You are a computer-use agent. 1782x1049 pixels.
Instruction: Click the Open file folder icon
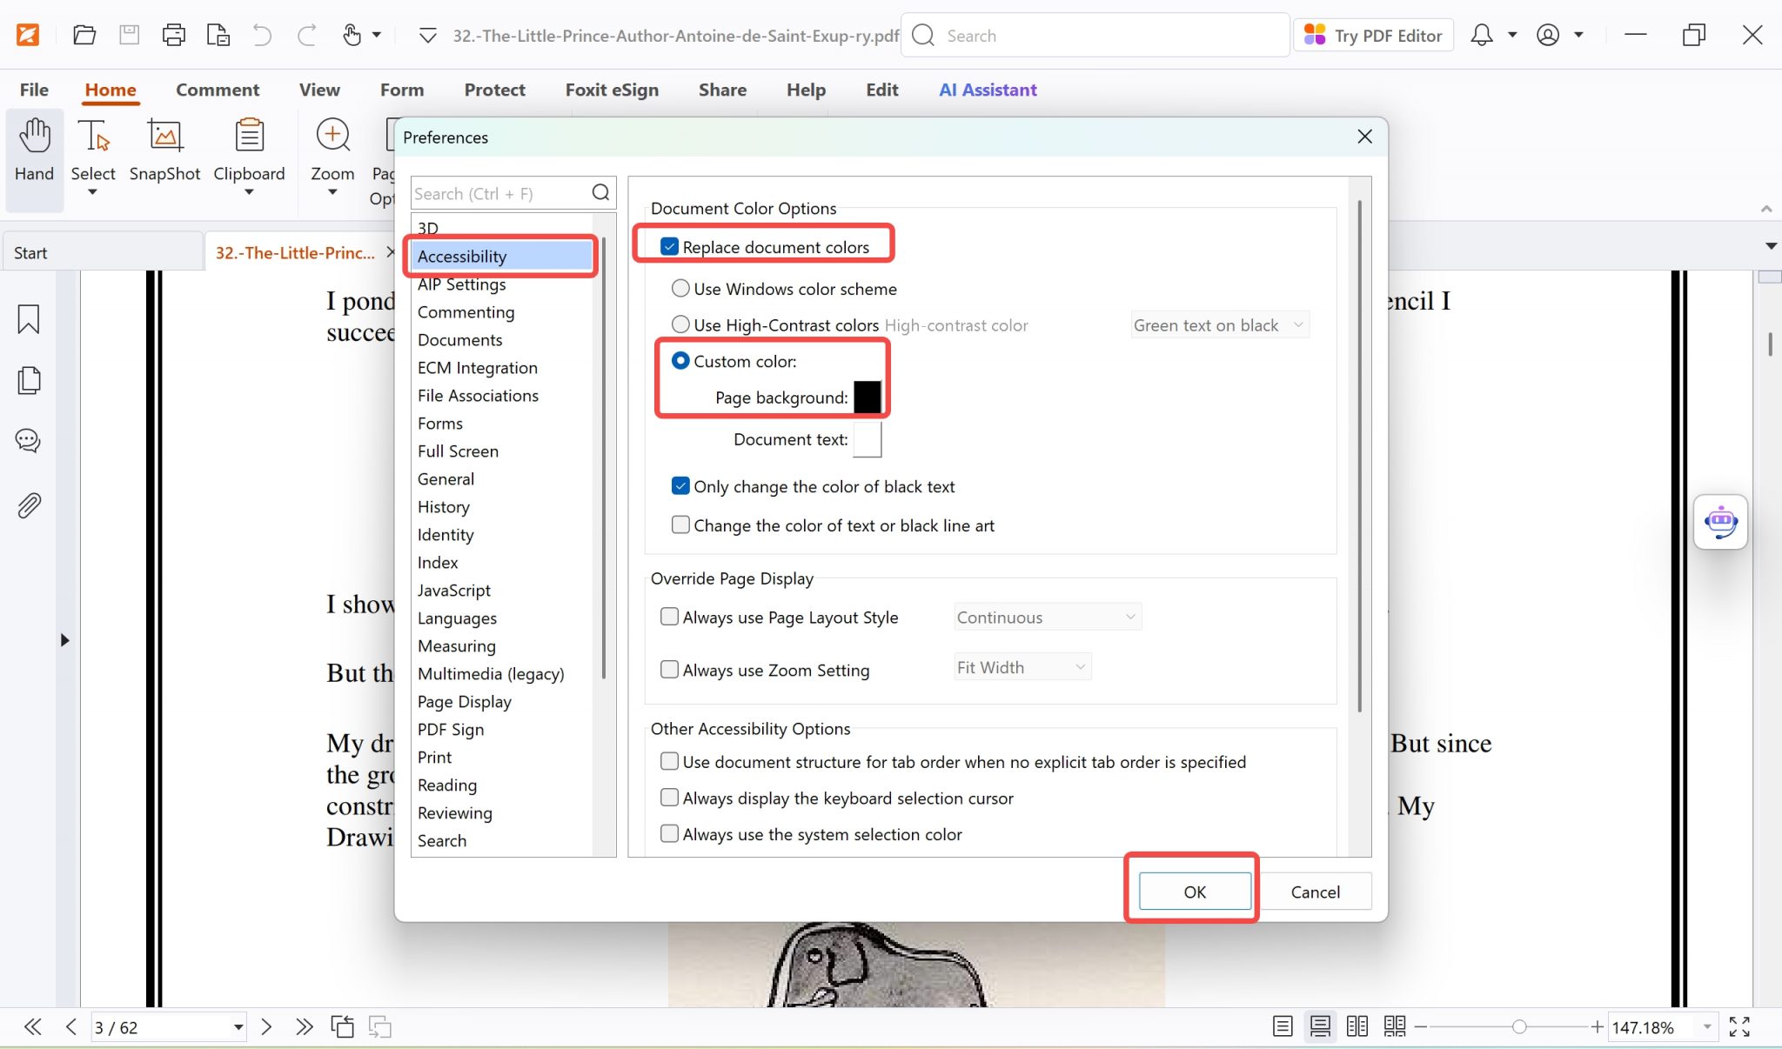[x=84, y=36]
